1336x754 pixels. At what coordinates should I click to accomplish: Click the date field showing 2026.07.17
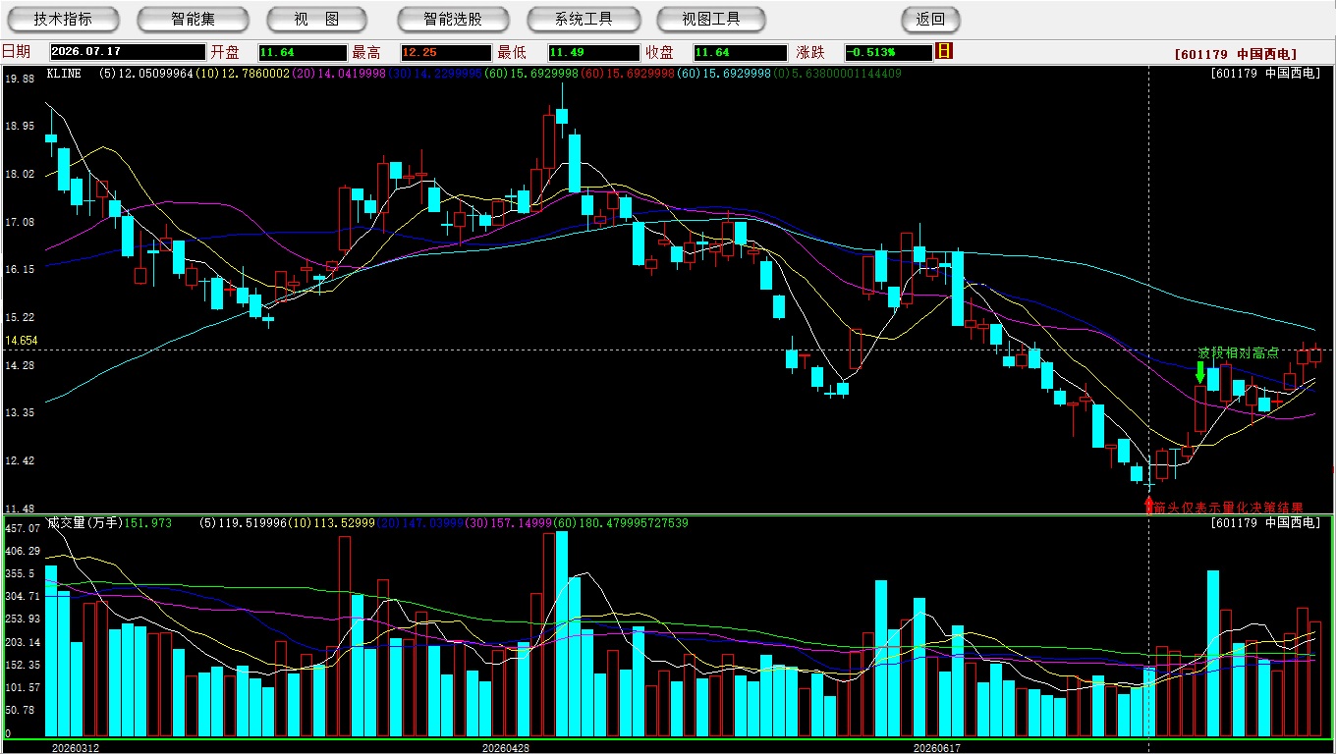coord(128,52)
